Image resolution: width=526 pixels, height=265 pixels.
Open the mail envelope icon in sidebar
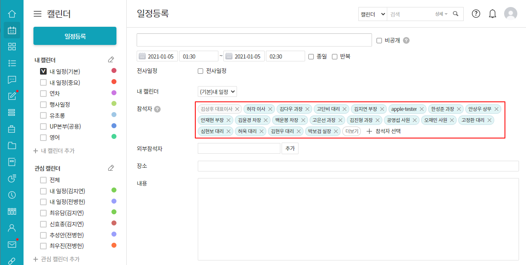[12, 244]
